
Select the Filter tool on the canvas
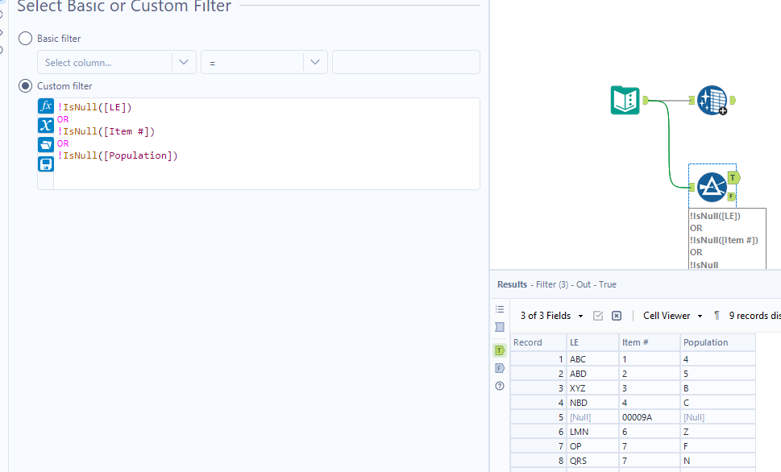point(712,187)
